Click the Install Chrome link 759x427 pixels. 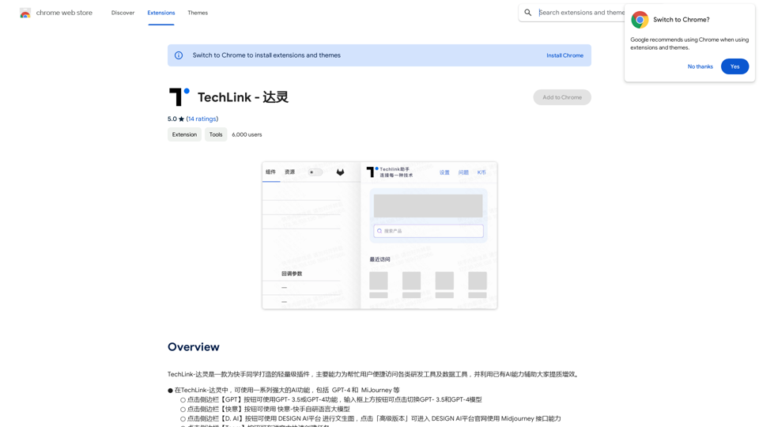pos(565,55)
